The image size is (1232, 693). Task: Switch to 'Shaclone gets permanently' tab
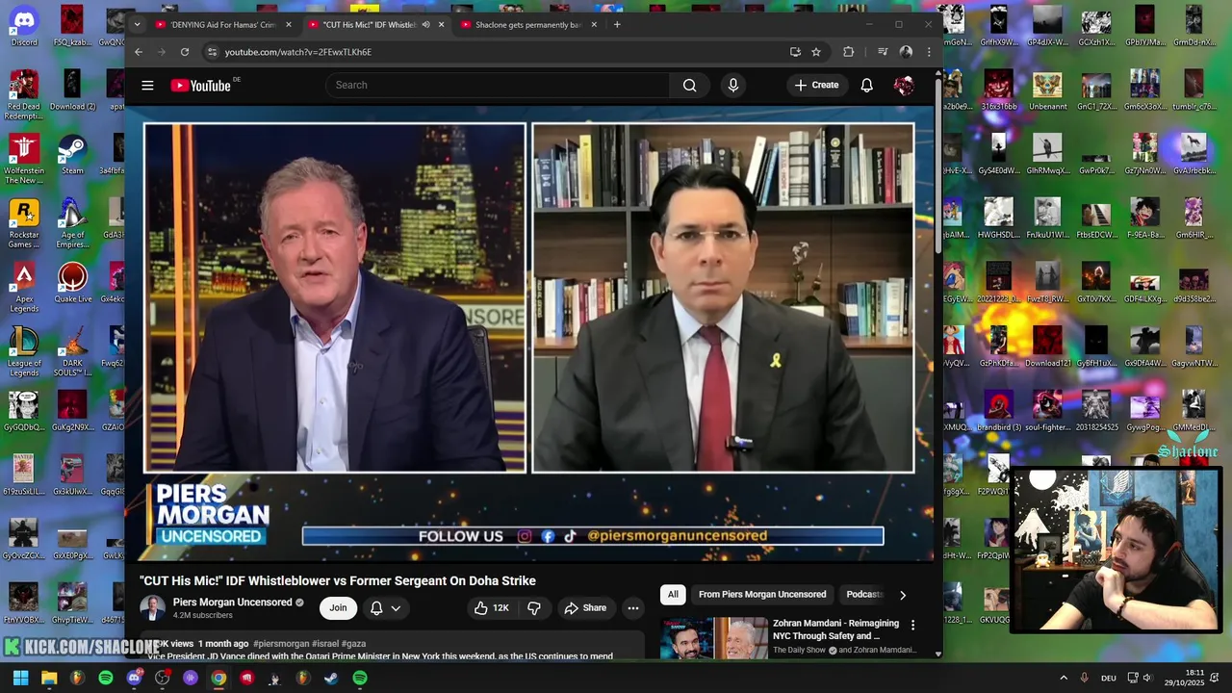[529, 25]
